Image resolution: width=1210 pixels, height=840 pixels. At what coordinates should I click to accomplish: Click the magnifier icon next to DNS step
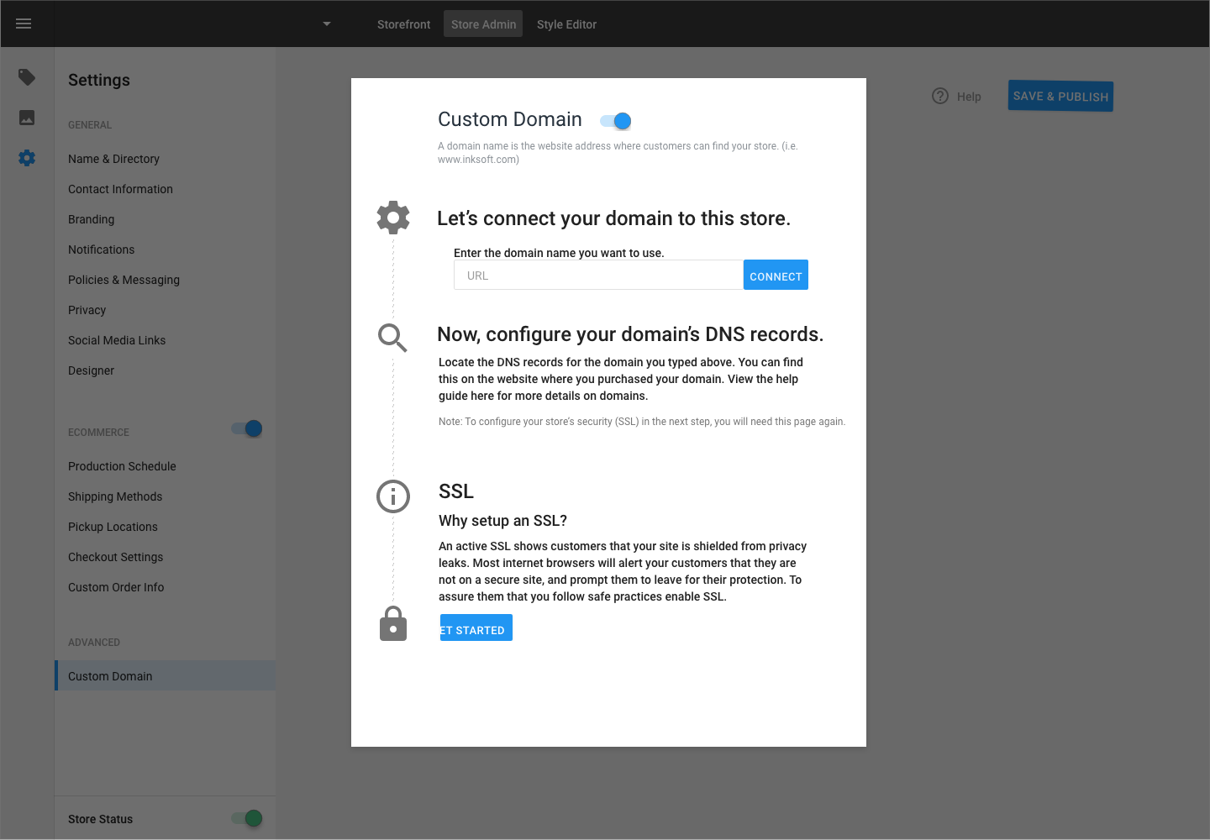click(392, 338)
